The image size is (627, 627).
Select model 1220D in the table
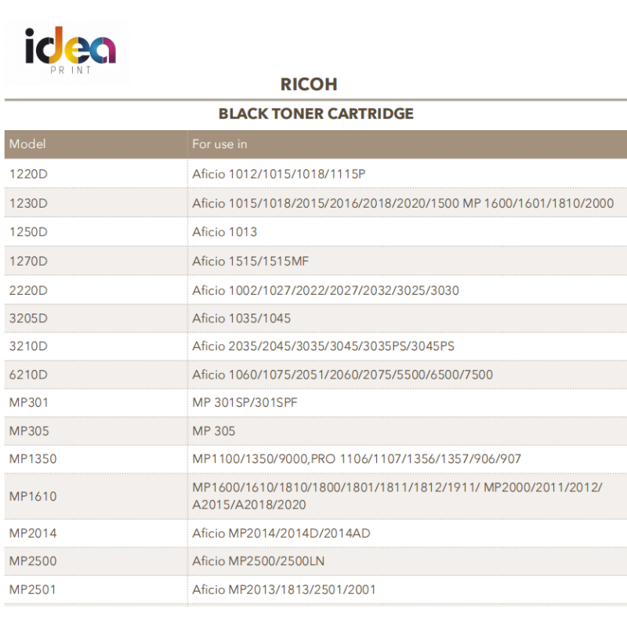pyautogui.click(x=28, y=174)
